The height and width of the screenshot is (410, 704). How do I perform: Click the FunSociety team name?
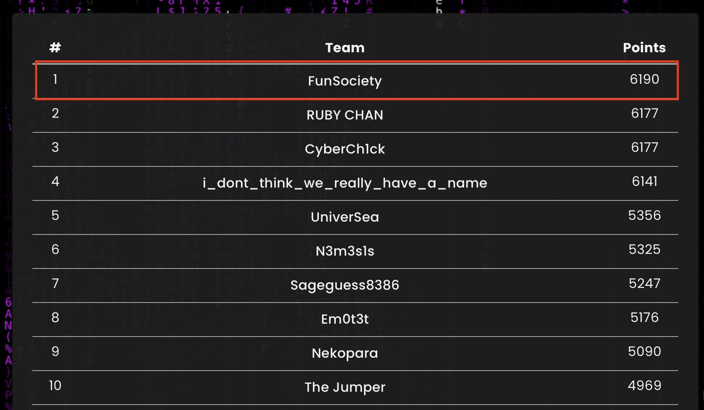pyautogui.click(x=345, y=81)
